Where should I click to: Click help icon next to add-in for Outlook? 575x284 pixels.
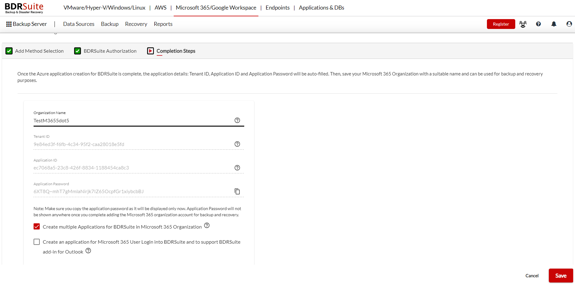[x=88, y=251]
